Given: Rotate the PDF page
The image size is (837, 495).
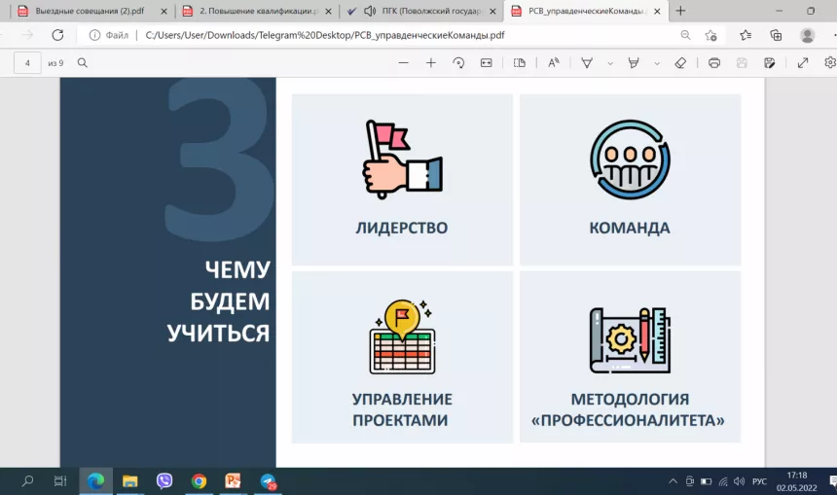Looking at the screenshot, I should click(x=458, y=63).
